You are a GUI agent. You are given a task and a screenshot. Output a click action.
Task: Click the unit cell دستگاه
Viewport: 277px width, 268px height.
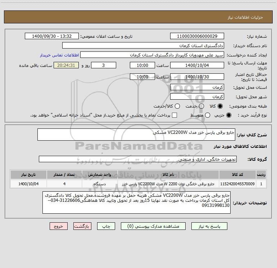[100, 184]
